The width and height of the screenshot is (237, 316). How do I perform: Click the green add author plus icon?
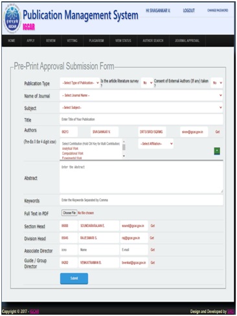click(217, 151)
